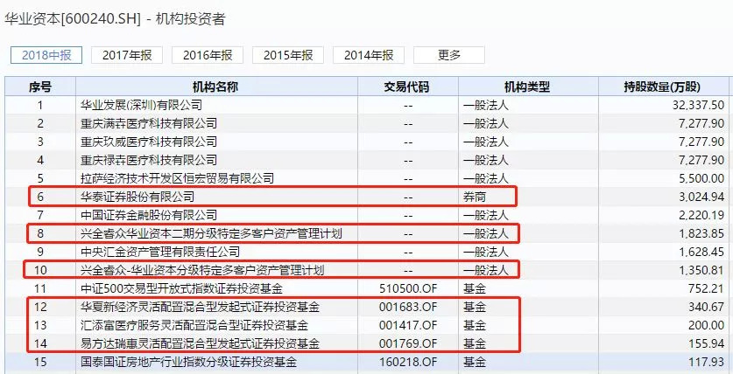Screen dimensions: 733x374
Task: Click holdings value 155.94
Action: pos(706,343)
